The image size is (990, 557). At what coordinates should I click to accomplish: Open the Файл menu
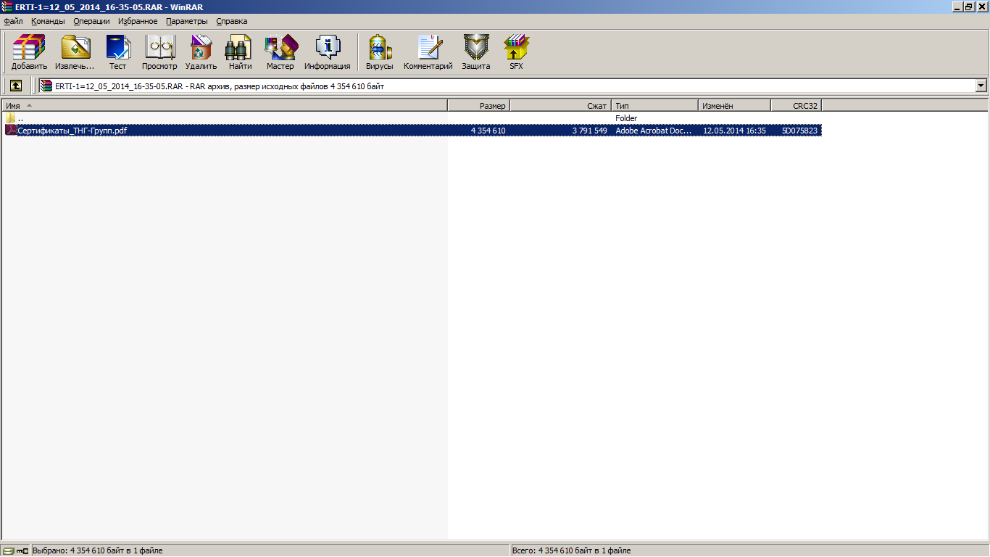[x=13, y=21]
